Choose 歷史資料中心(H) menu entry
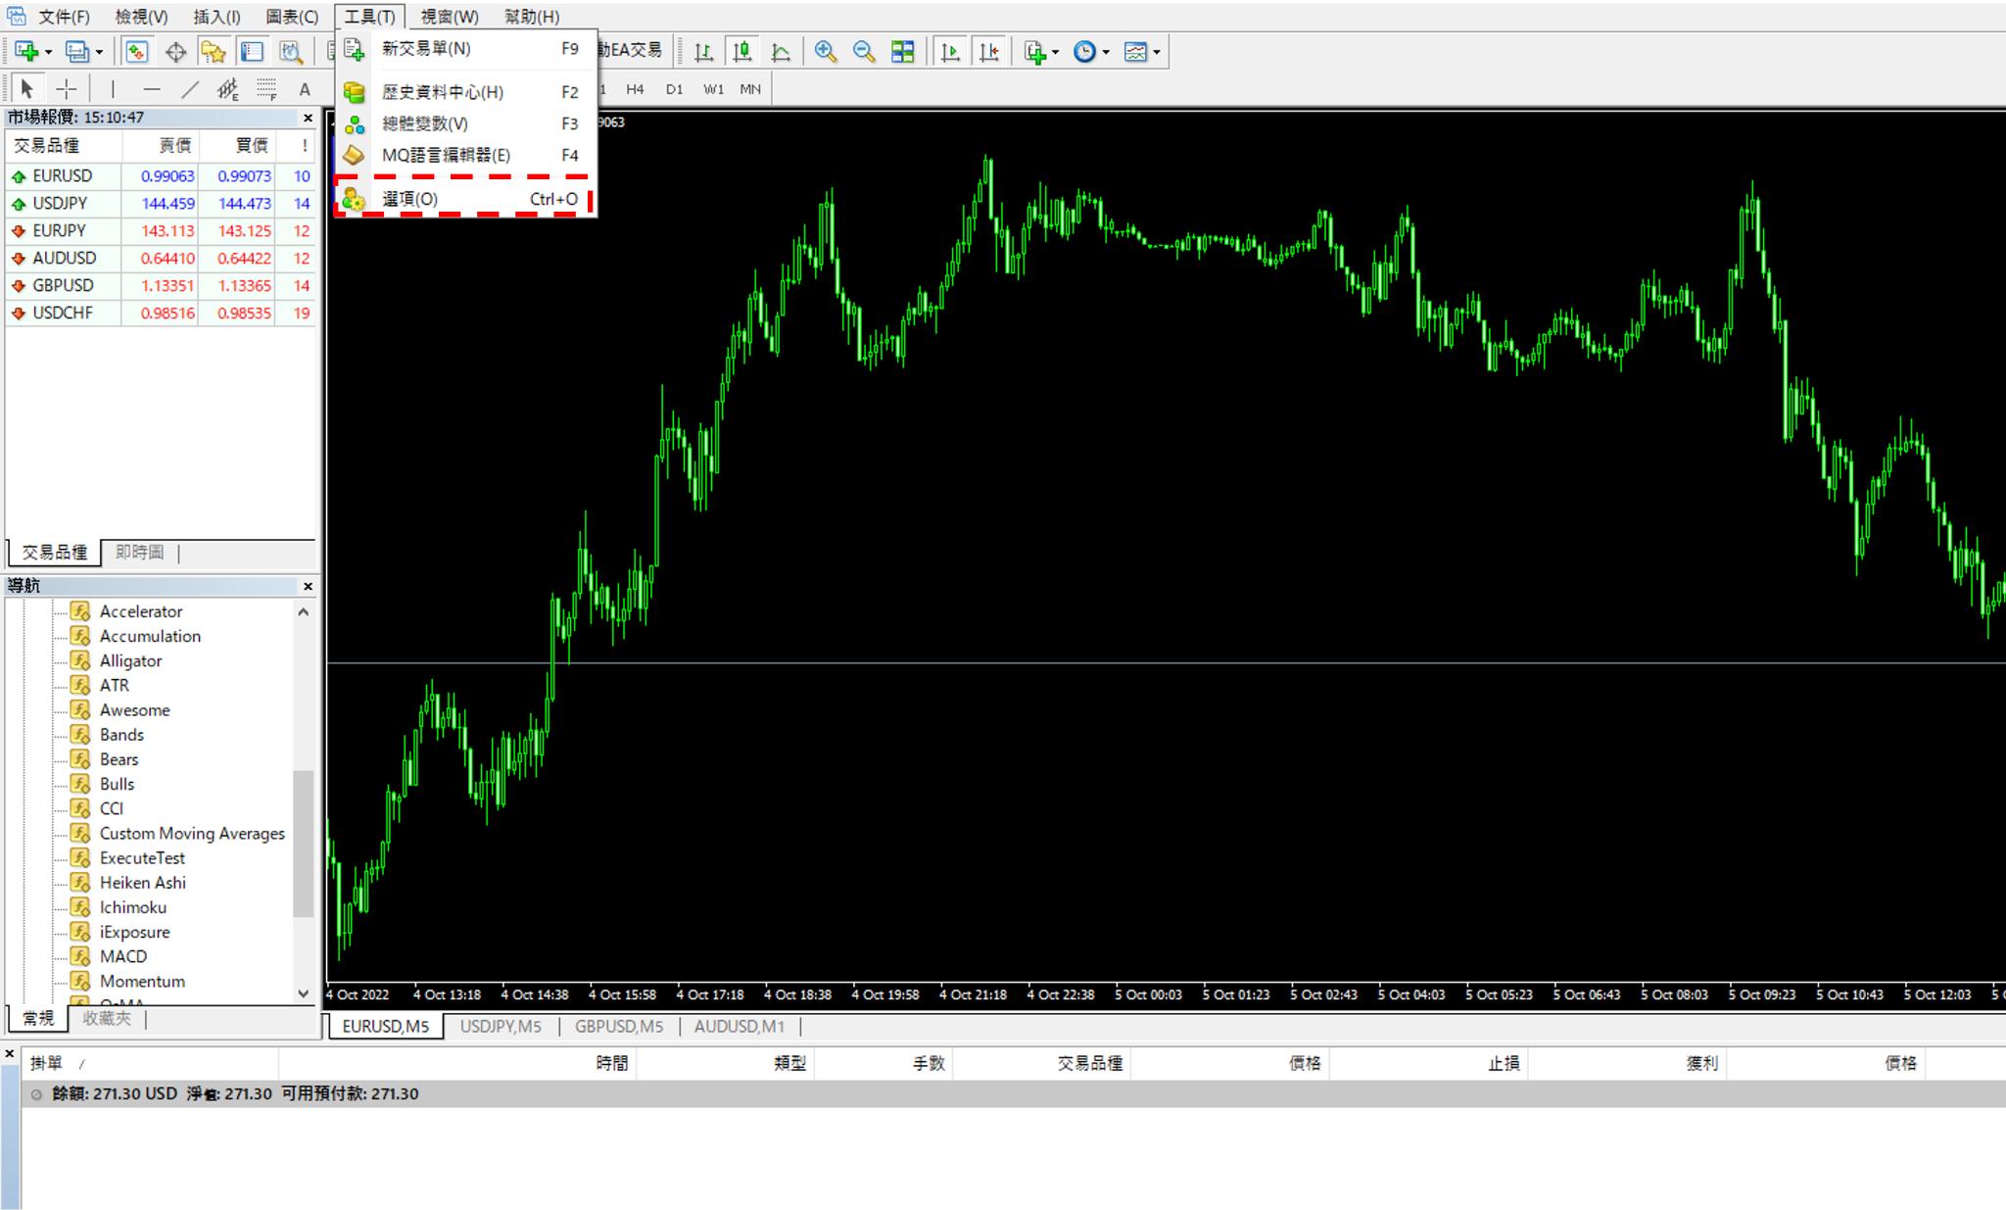Screen dimensions: 2006x1210 point(465,92)
